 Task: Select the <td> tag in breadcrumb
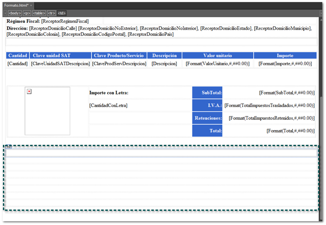[61, 13]
